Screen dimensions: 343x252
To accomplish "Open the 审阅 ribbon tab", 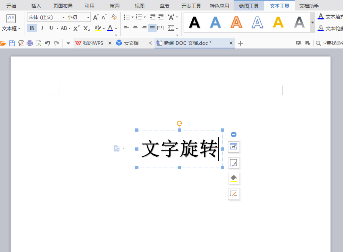I will (x=115, y=6).
